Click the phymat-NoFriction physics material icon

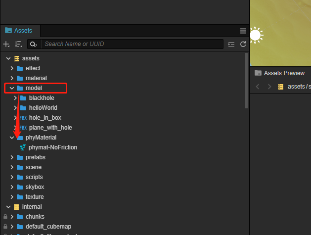click(x=23, y=147)
